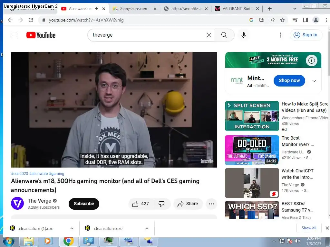330x247 pixels.
Task: Click the Sign in button
Action: click(306, 35)
